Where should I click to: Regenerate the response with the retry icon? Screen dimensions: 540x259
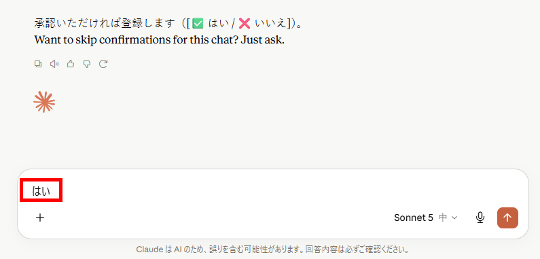click(103, 64)
